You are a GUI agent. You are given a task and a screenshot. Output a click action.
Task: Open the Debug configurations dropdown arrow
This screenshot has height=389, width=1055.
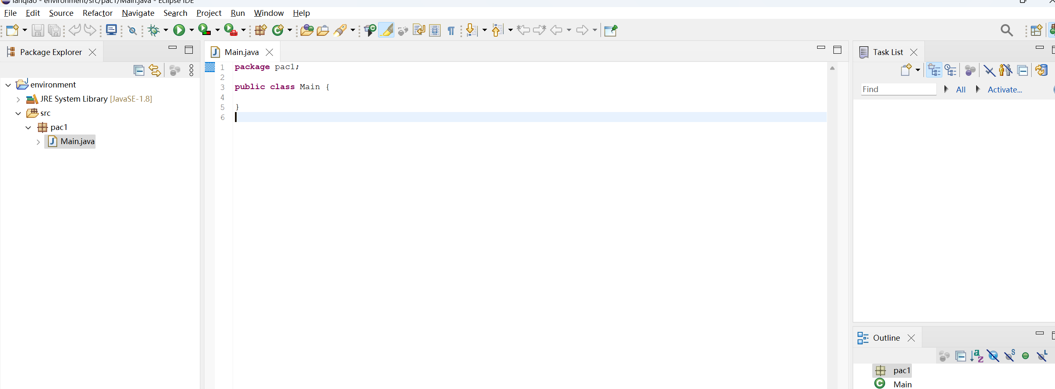pyautogui.click(x=166, y=30)
